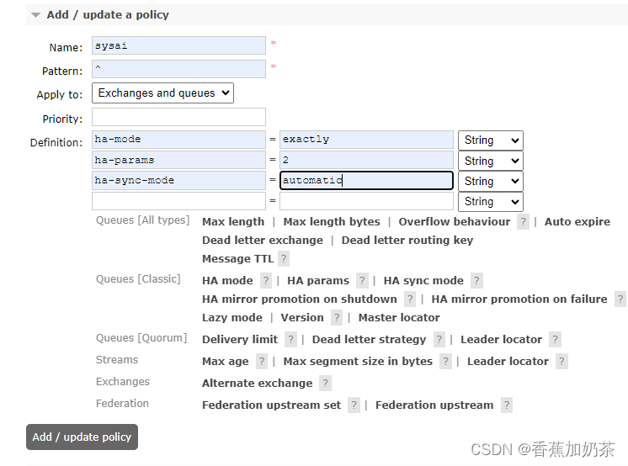Open help icon for HA mode
The image size is (628, 466).
coord(266,281)
